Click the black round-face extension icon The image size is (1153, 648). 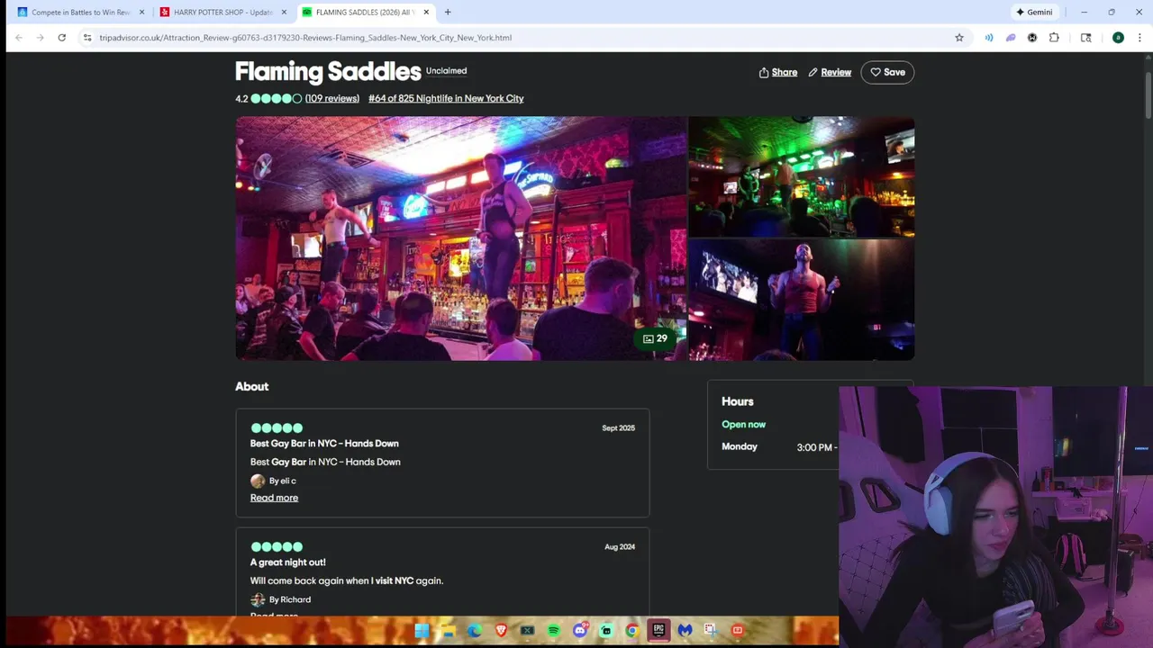click(1032, 38)
